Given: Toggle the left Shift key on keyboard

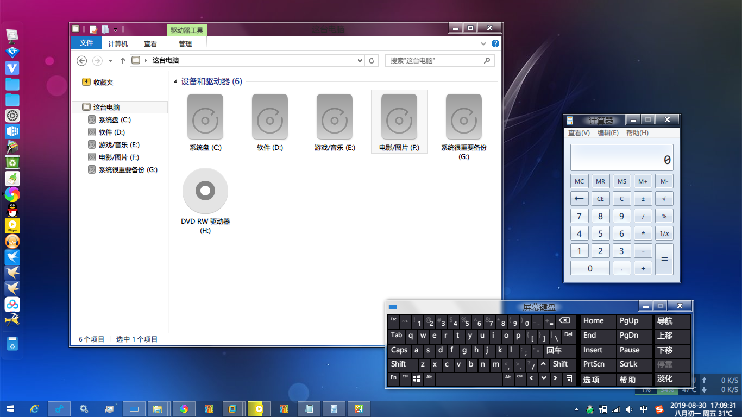Looking at the screenshot, I should pyautogui.click(x=399, y=364).
